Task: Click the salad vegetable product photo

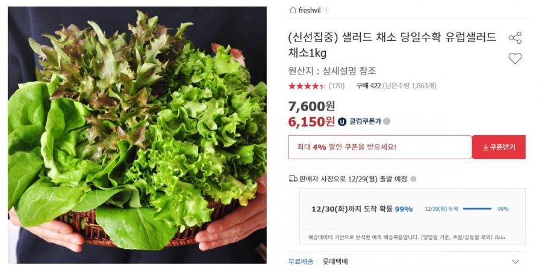Action: (x=137, y=135)
